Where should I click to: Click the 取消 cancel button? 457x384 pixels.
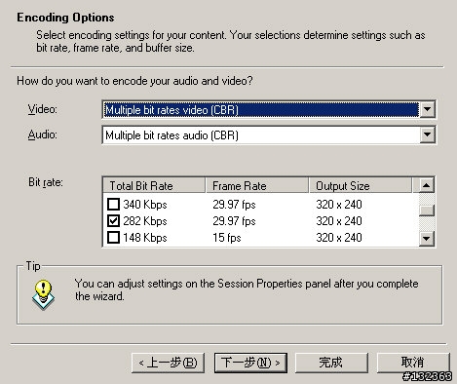pos(413,363)
